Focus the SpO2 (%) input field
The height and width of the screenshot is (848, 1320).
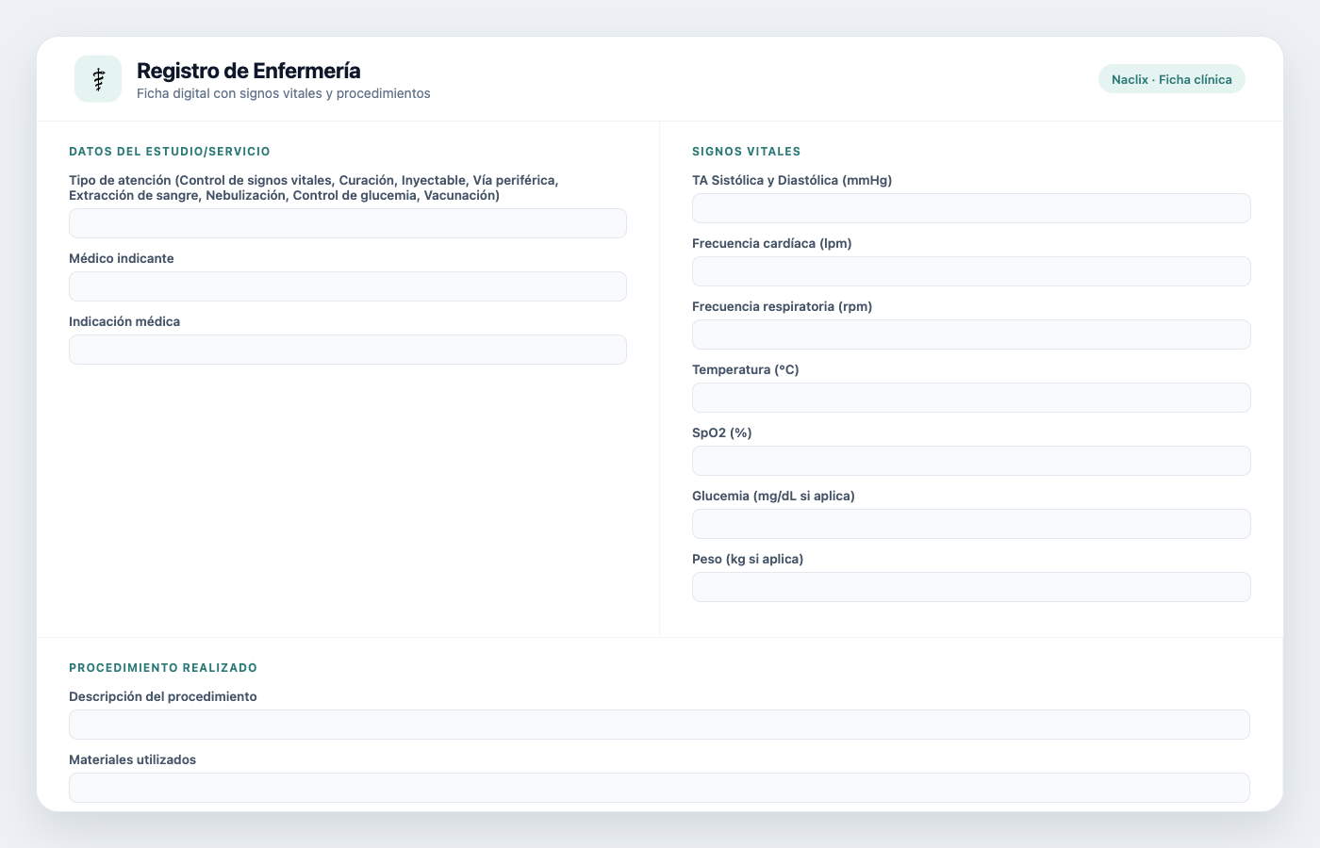pyautogui.click(x=971, y=461)
